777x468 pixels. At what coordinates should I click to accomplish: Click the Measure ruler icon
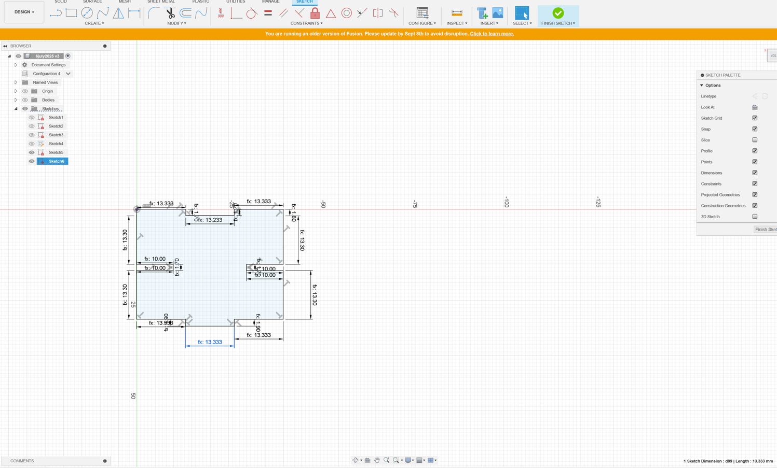point(457,13)
